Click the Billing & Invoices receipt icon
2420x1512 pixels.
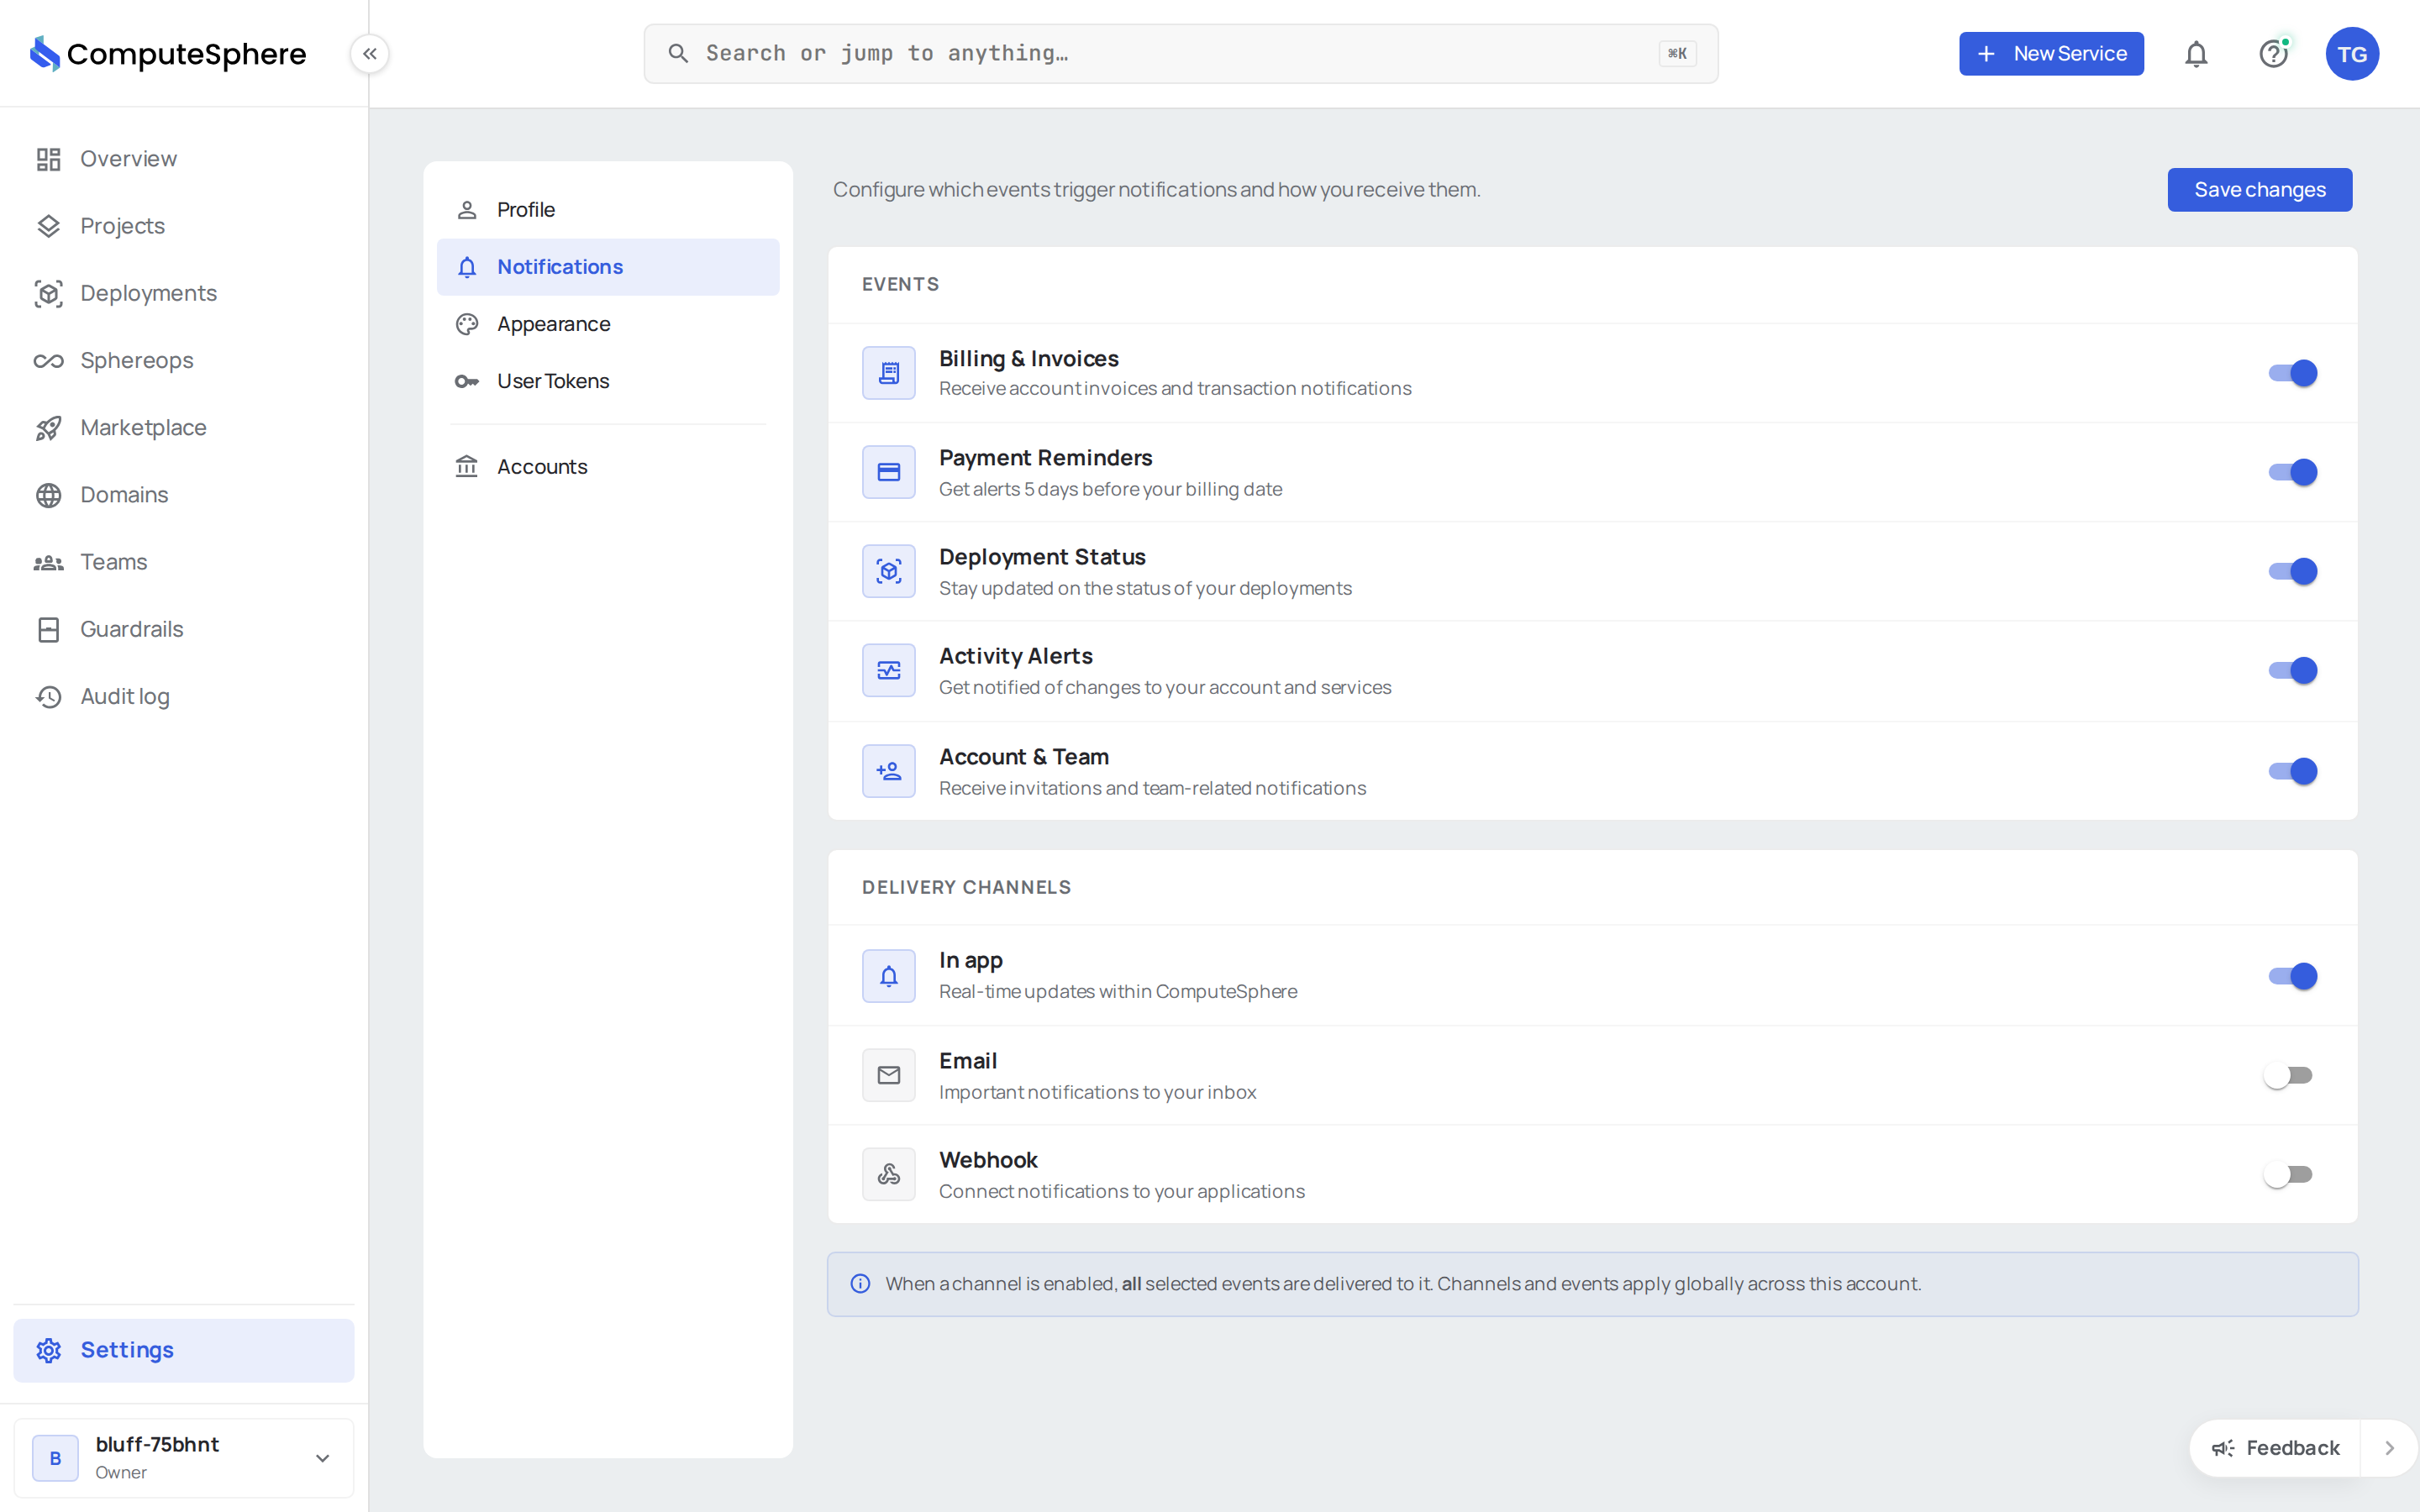coord(888,373)
